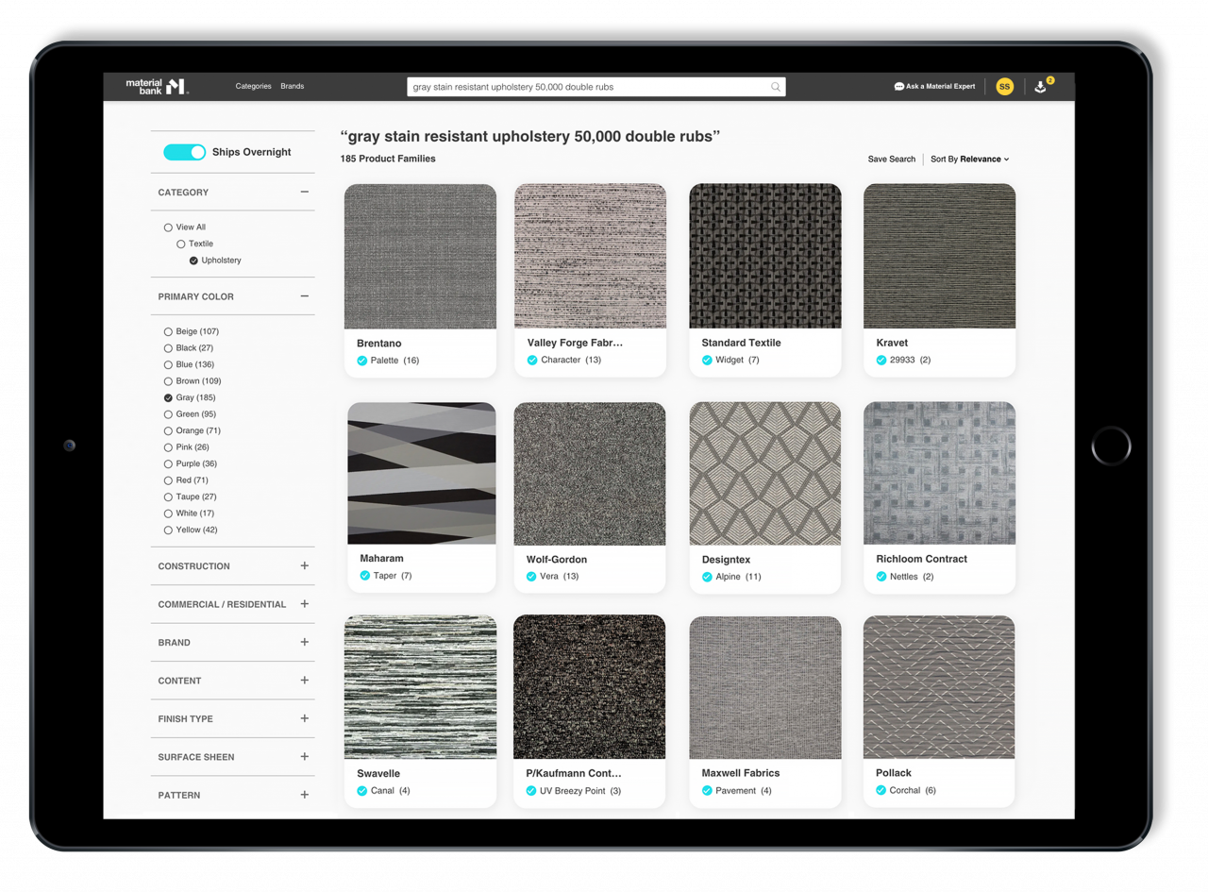
Task: Open the Pollack product title
Action: pyautogui.click(x=894, y=773)
